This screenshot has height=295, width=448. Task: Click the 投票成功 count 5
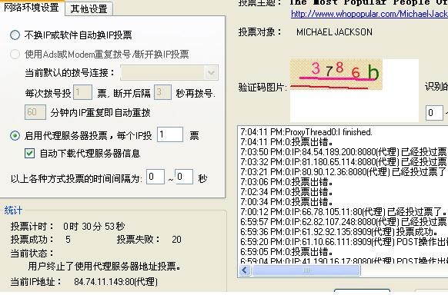(x=68, y=240)
